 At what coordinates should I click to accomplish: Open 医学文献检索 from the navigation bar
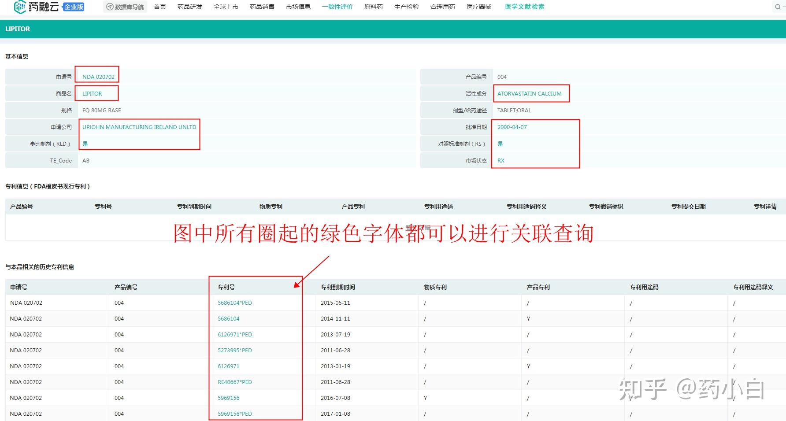pyautogui.click(x=524, y=6)
